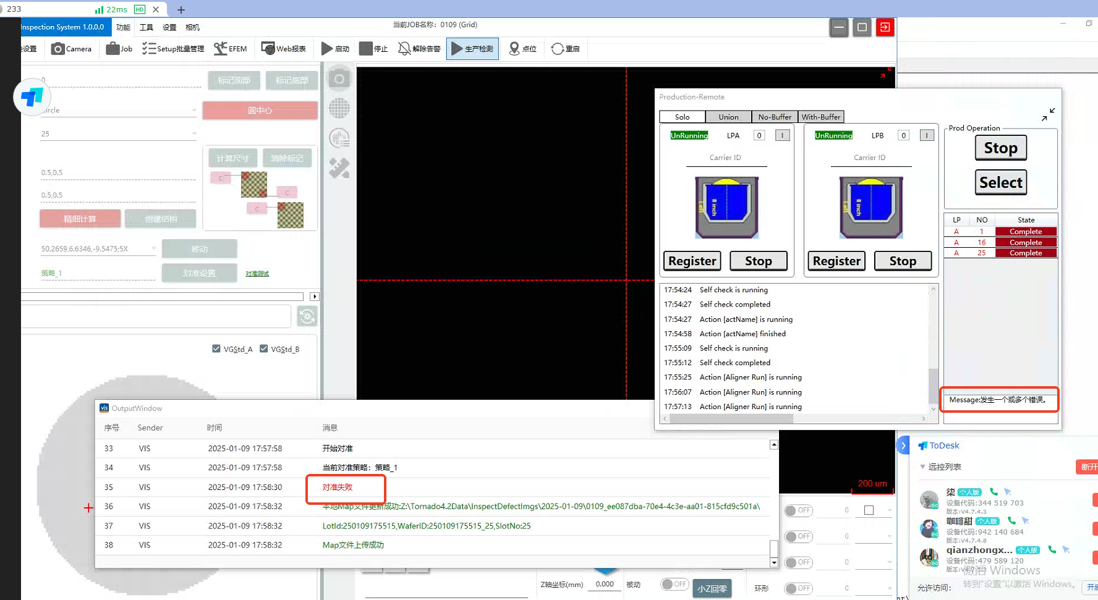Click the refresh icon beside text box
Viewport: 1098px width, 600px height.
(307, 316)
